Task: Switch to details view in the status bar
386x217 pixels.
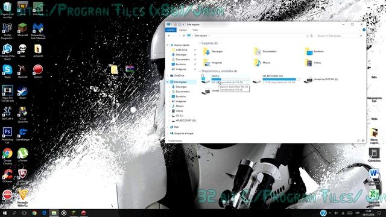Action: click(359, 140)
